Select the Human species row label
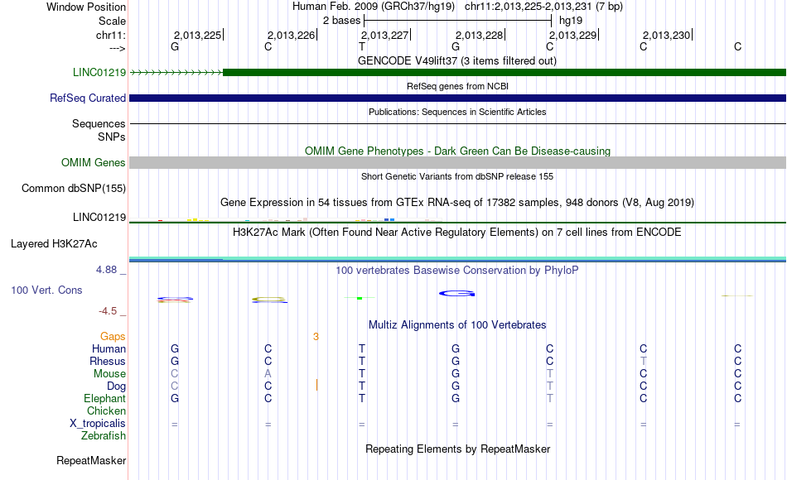The image size is (787, 480). click(109, 348)
